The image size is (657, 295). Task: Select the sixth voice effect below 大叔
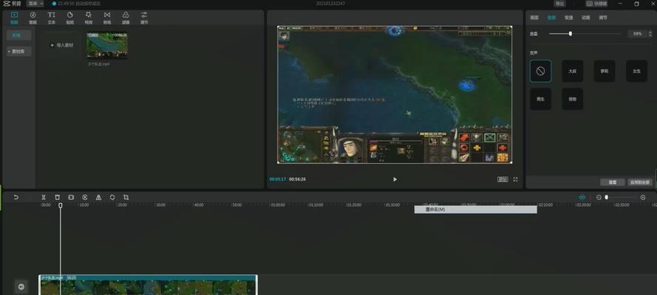click(x=572, y=99)
